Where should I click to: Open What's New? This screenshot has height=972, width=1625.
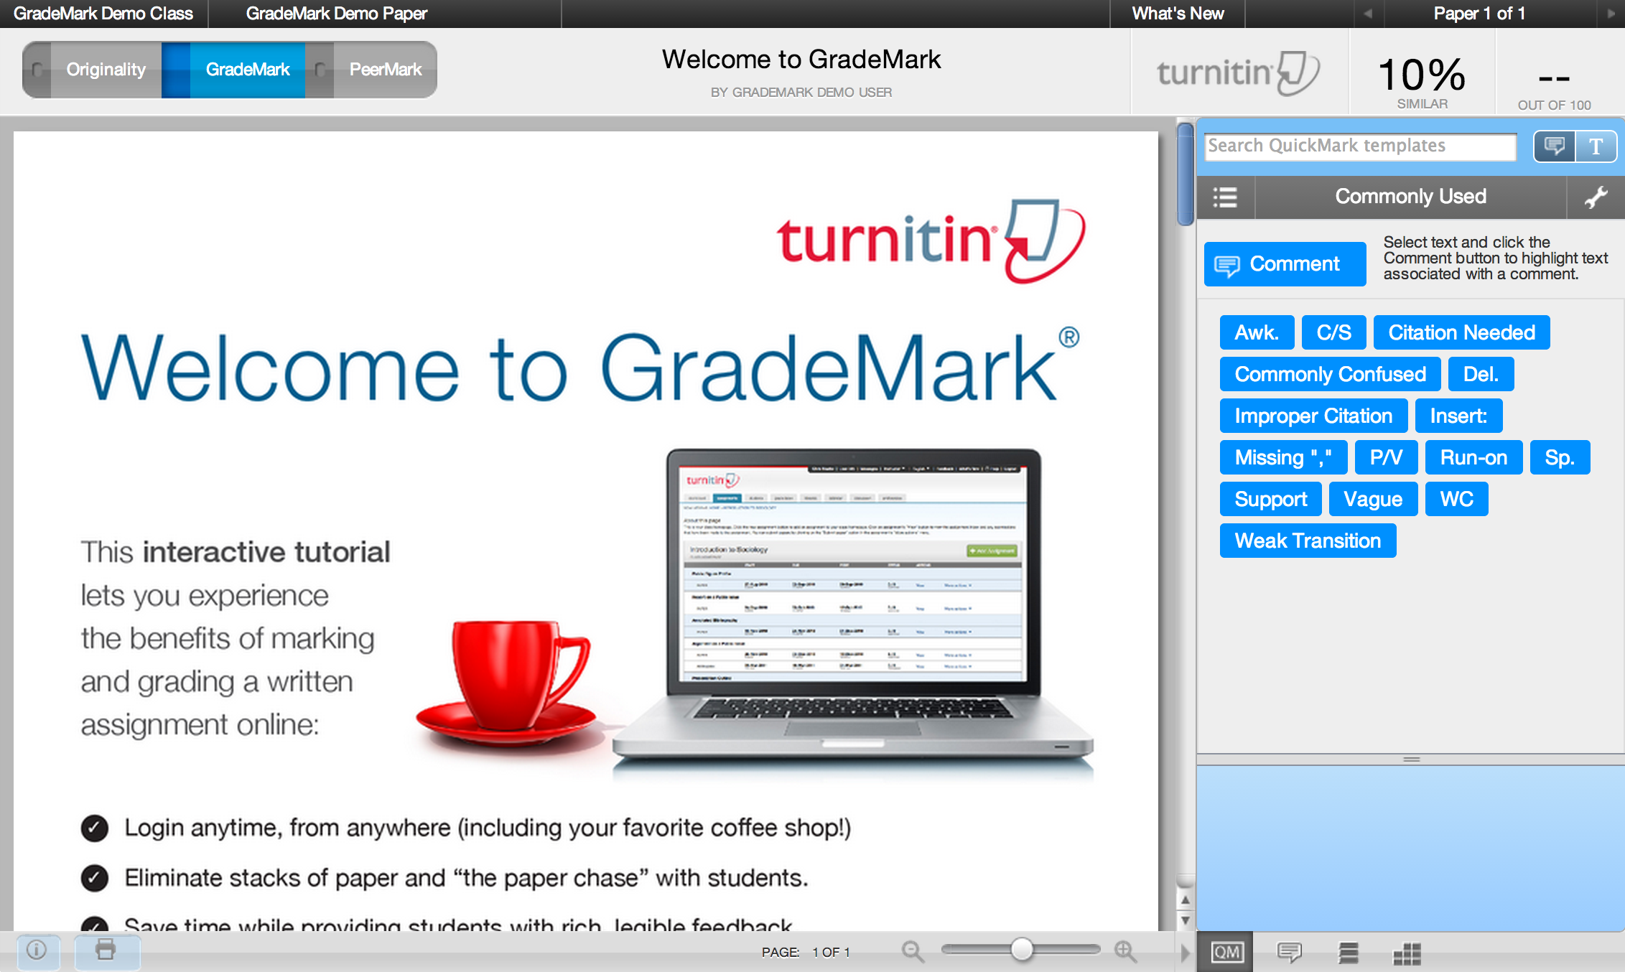pos(1178,14)
